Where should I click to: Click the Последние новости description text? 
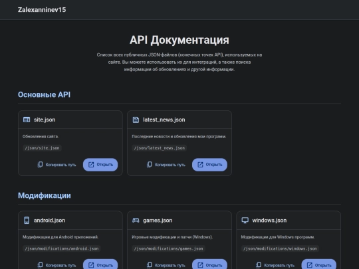point(179,137)
